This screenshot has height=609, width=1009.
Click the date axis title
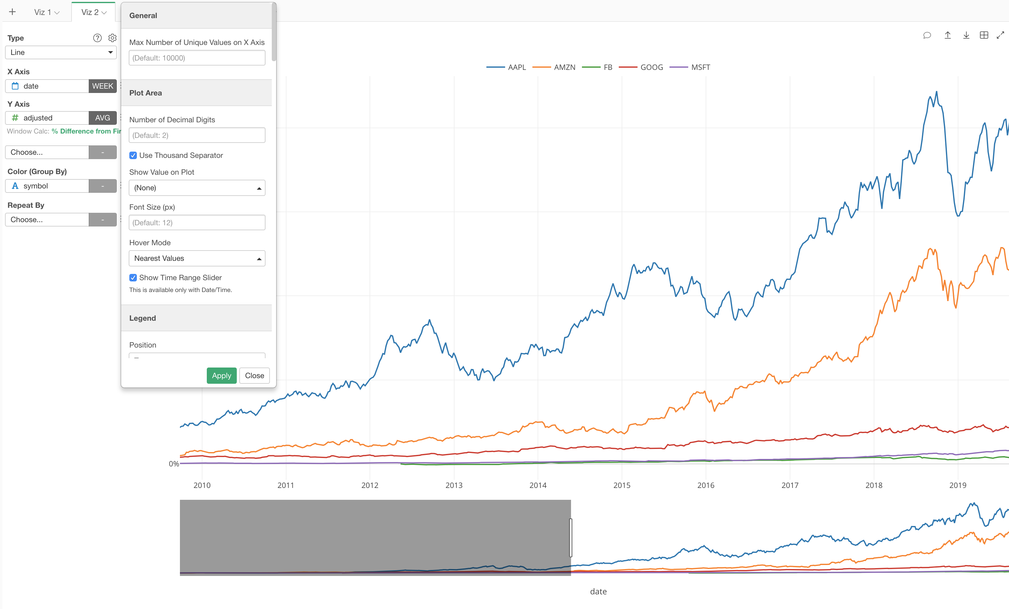(598, 592)
